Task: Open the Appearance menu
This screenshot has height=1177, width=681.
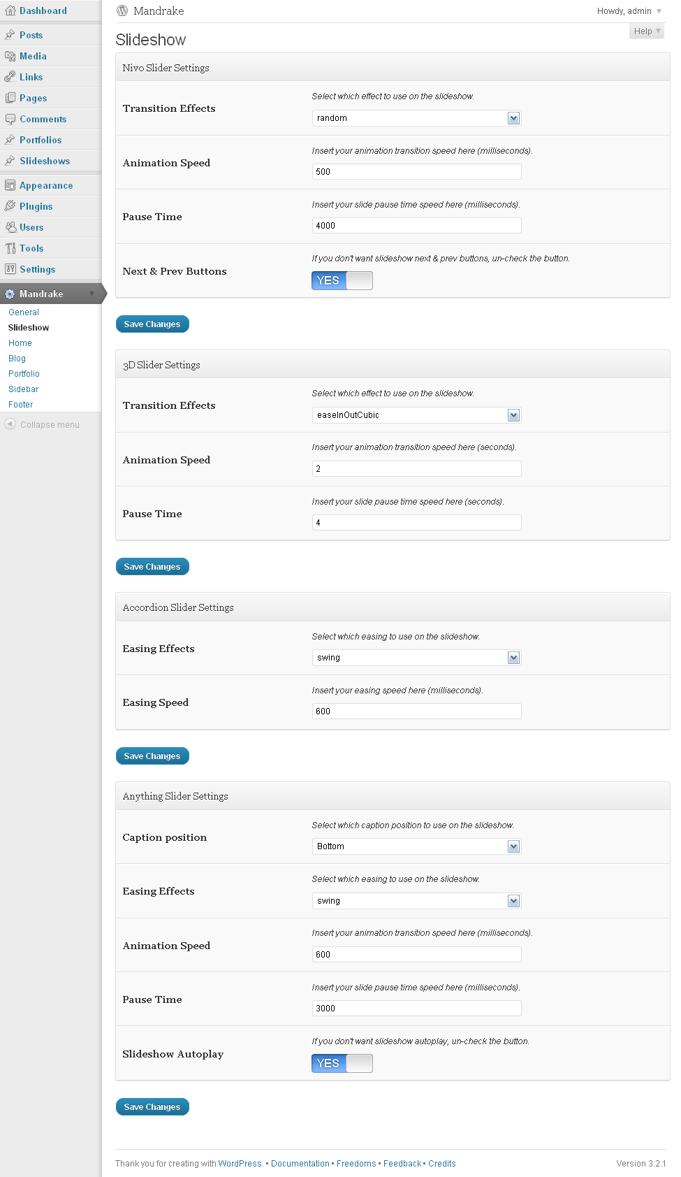Action: click(46, 185)
